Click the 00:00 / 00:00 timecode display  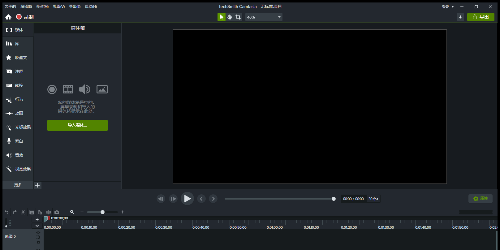click(353, 199)
